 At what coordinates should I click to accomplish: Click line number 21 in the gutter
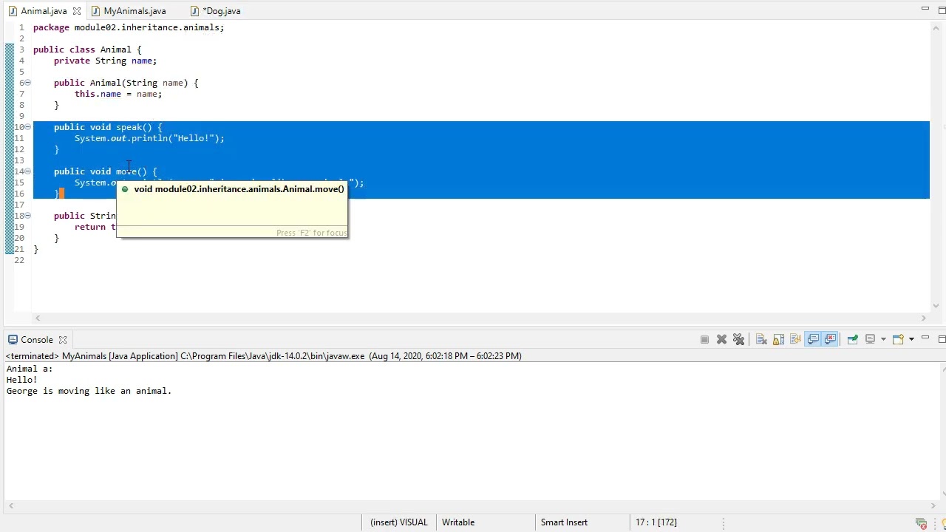[x=18, y=249]
